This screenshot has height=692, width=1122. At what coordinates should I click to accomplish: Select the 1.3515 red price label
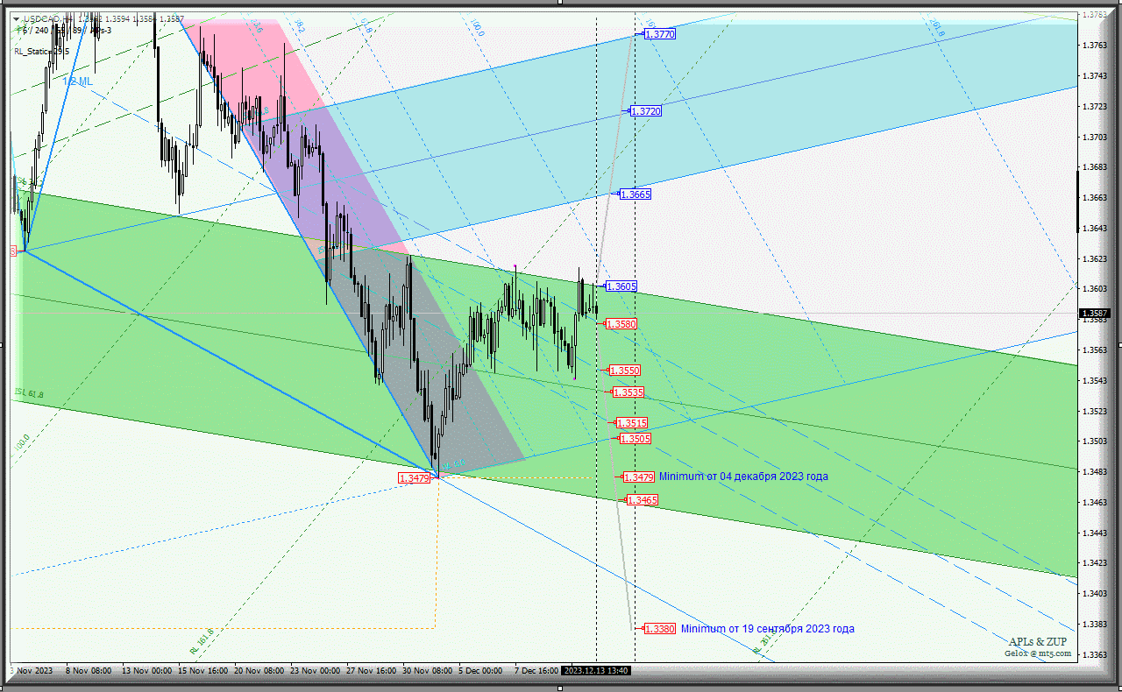click(632, 423)
